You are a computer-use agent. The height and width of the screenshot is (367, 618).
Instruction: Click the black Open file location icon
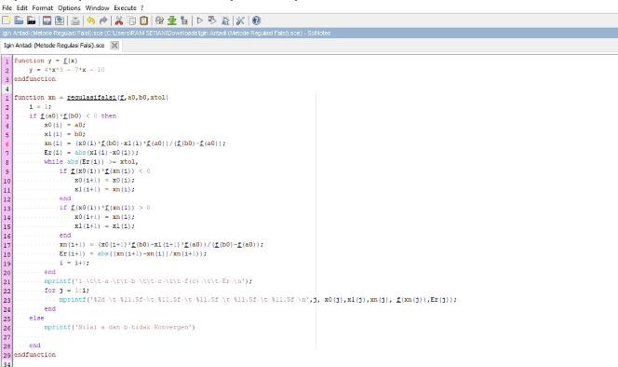pos(31,20)
